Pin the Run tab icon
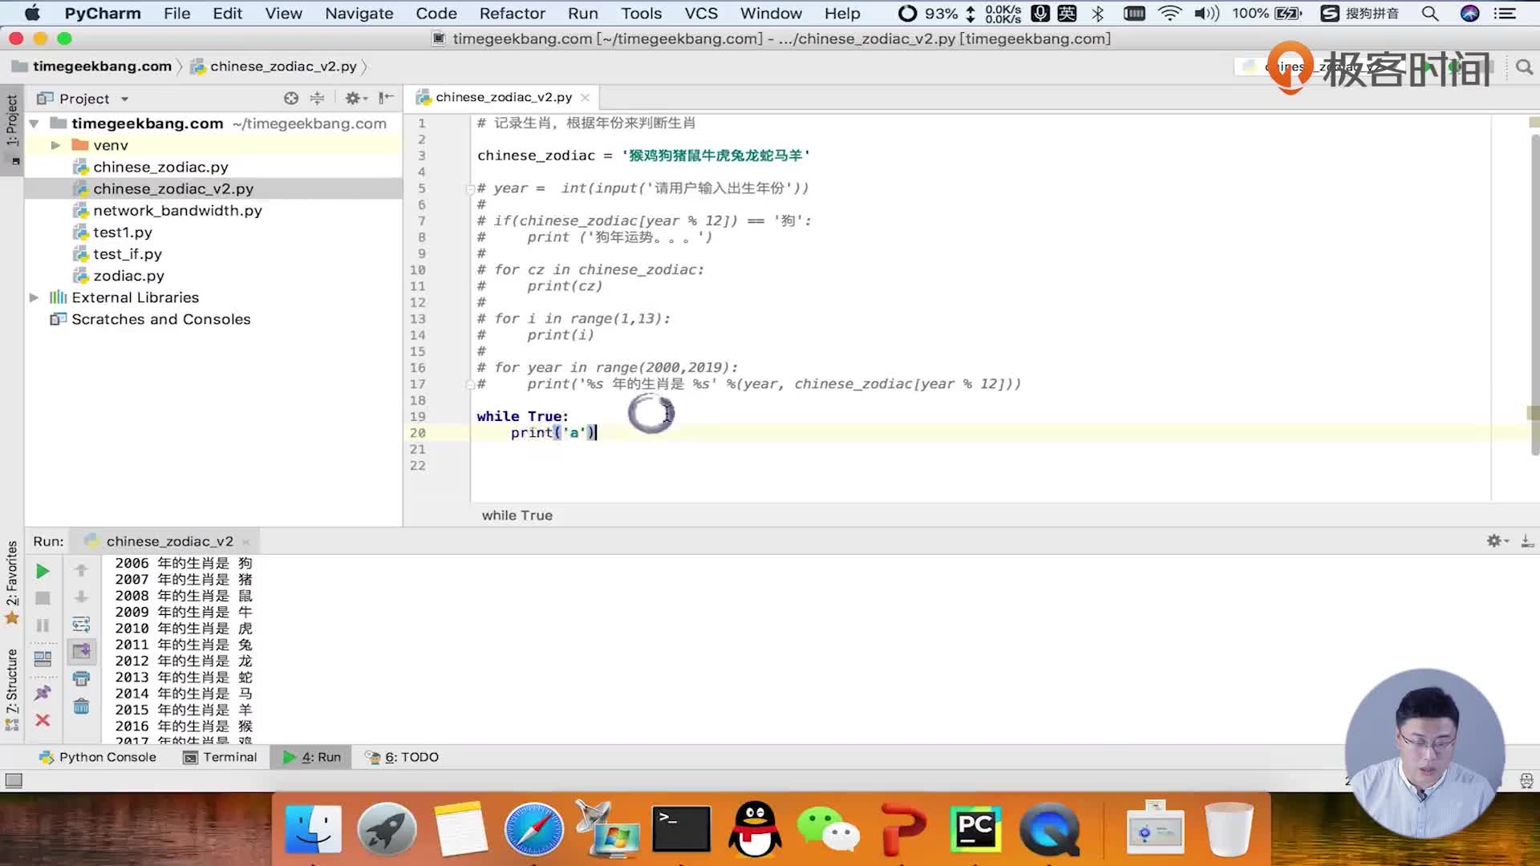This screenshot has height=866, width=1540. click(x=43, y=693)
